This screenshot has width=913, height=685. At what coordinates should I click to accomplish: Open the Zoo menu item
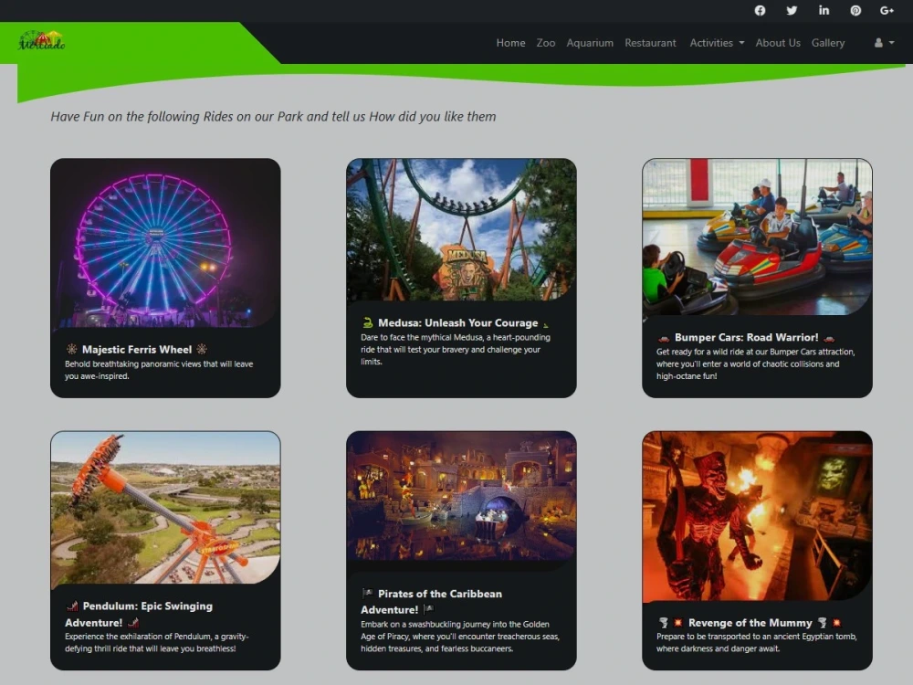(546, 43)
